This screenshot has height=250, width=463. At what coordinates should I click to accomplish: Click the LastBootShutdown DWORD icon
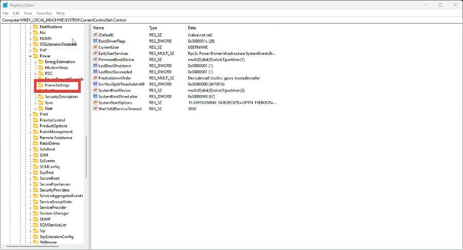click(95, 66)
